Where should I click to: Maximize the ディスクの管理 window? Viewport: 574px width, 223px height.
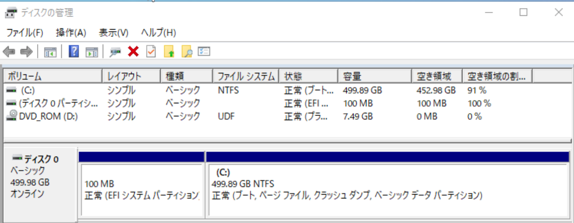pyautogui.click(x=523, y=13)
